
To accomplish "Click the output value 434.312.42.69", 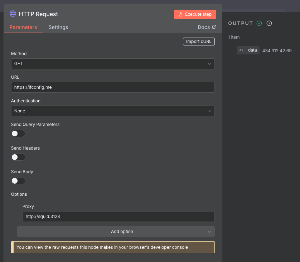I will pyautogui.click(x=277, y=51).
